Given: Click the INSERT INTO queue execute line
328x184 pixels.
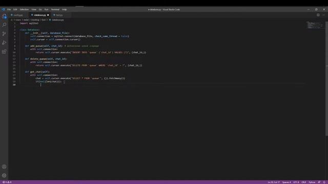Looking at the screenshot, I should 91,52.
